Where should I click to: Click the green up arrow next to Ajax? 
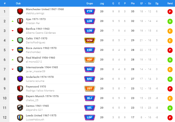coord(13,21)
